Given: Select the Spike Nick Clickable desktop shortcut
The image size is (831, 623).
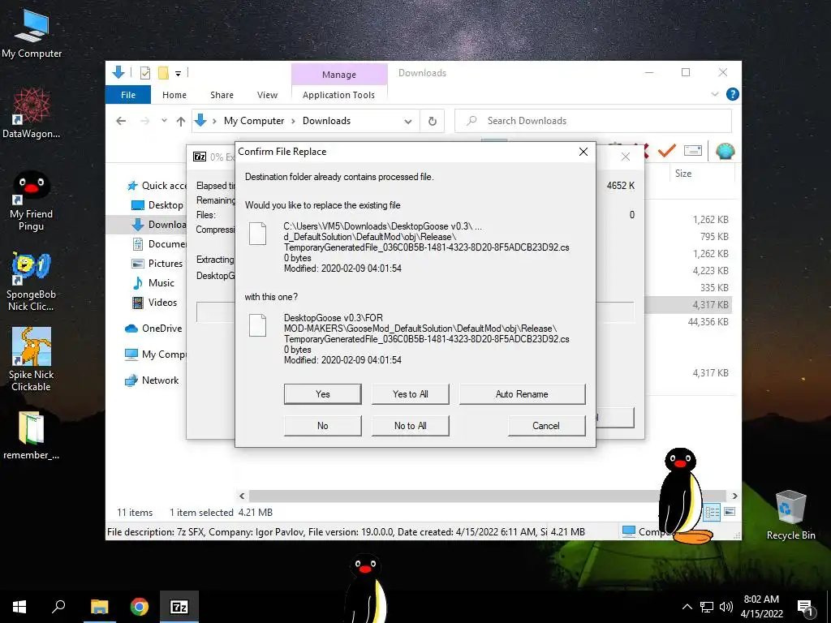Looking at the screenshot, I should click(x=32, y=359).
